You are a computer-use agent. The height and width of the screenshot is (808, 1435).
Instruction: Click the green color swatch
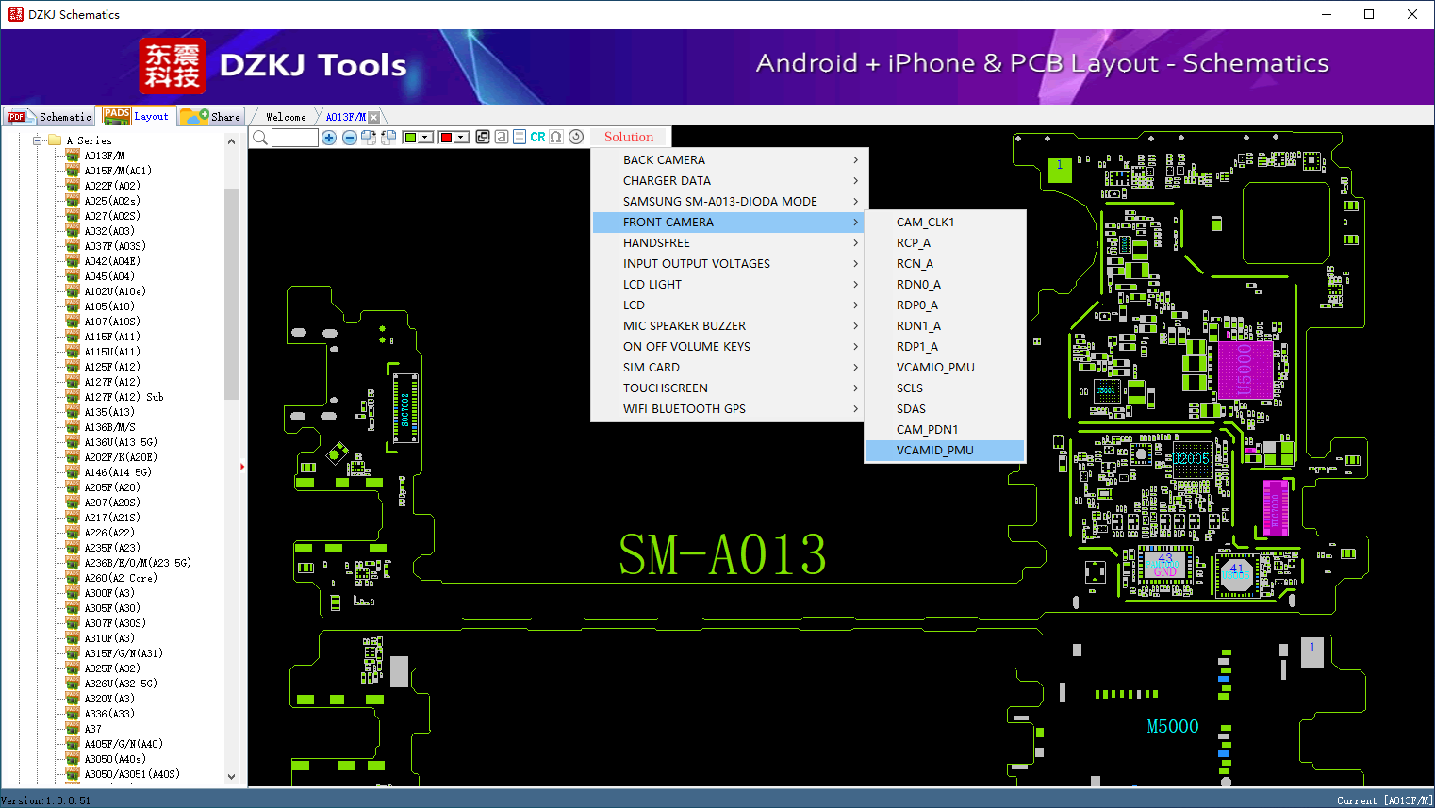[410, 138]
